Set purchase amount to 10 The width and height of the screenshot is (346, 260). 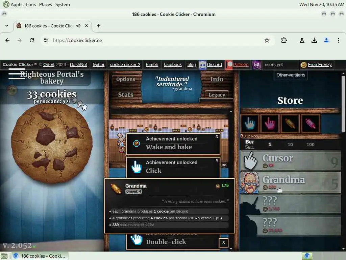click(x=290, y=145)
